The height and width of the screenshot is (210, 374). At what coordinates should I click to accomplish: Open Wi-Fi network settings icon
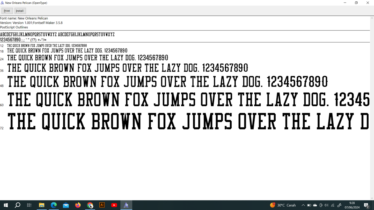click(x=333, y=205)
